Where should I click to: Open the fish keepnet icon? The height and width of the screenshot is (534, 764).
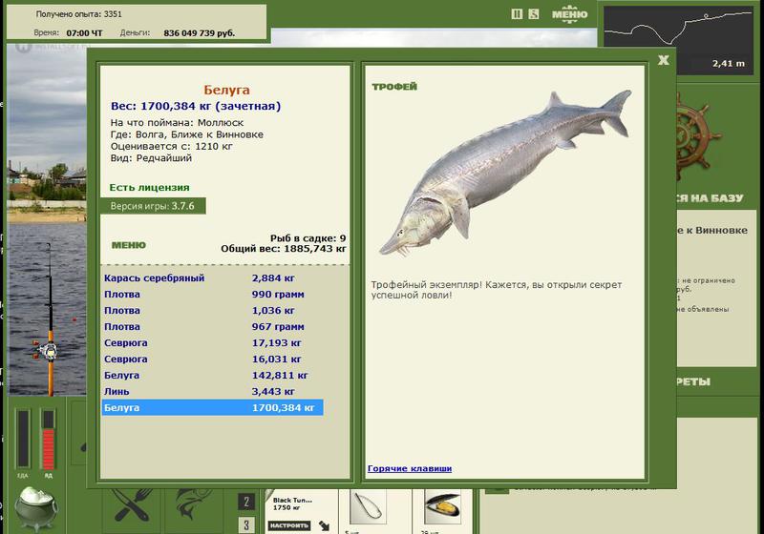click(x=195, y=505)
